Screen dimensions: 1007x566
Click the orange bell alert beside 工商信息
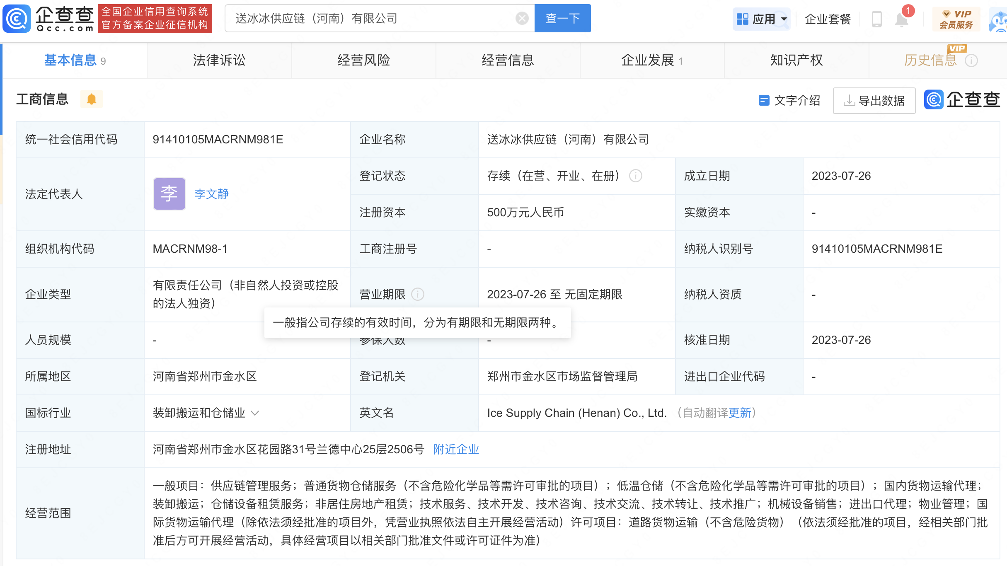[92, 99]
